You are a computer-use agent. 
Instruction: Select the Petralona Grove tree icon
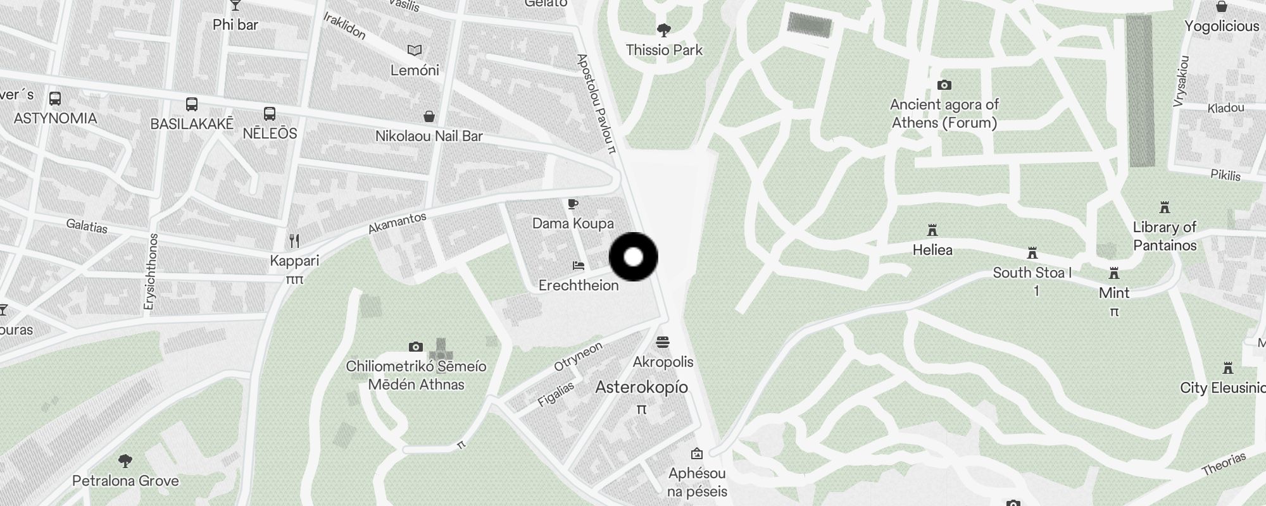125,460
